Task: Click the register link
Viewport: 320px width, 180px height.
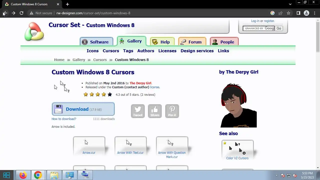Action: pyautogui.click(x=269, y=21)
